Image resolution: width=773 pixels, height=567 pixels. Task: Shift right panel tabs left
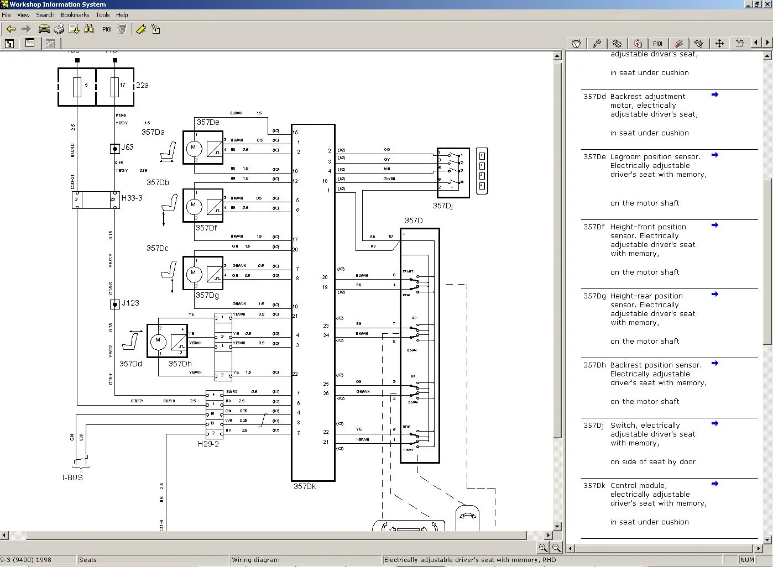pos(757,43)
